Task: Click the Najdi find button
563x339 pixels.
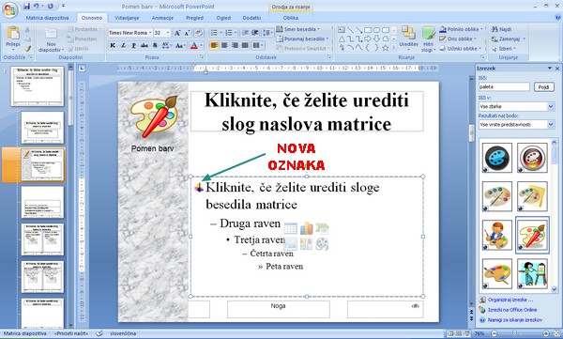Action: (502, 29)
